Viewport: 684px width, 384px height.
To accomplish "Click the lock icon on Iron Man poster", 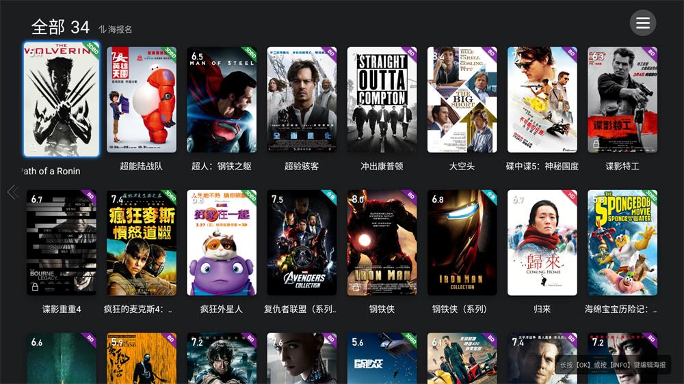I will [356, 287].
